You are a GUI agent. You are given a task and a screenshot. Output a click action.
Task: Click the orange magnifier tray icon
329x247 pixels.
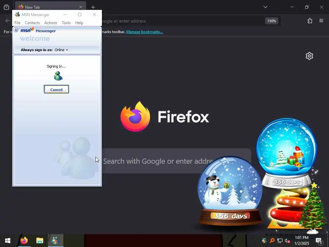pos(272,241)
